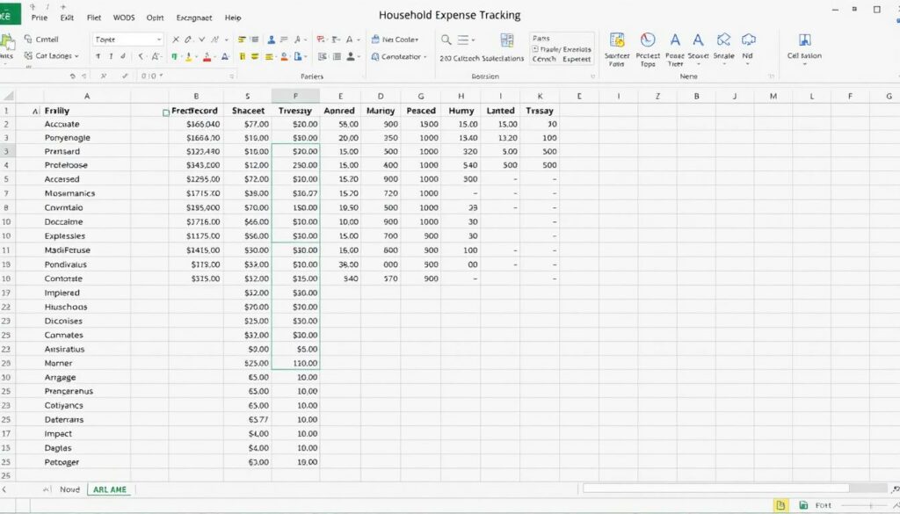The image size is (900, 514).
Task: Click the dark person icon in the Pariers group
Action: click(x=350, y=56)
